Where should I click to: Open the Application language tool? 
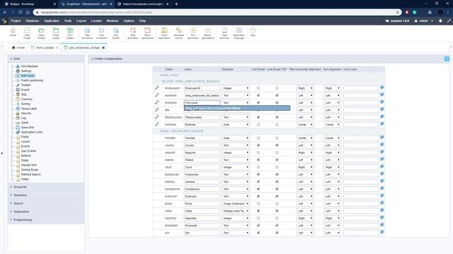[239, 33]
